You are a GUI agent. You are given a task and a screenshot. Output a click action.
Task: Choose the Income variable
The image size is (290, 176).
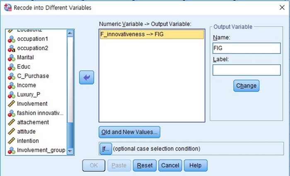[27, 85]
